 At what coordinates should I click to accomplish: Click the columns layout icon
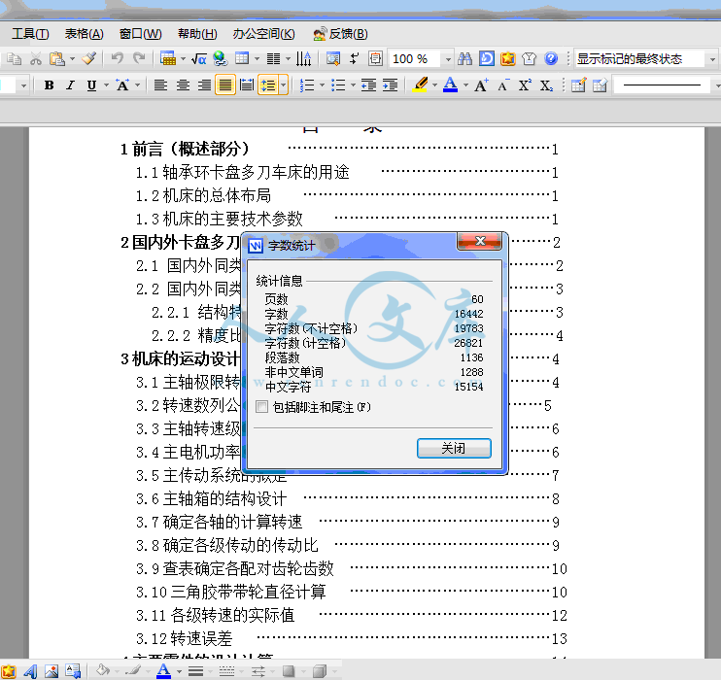pos(274,59)
